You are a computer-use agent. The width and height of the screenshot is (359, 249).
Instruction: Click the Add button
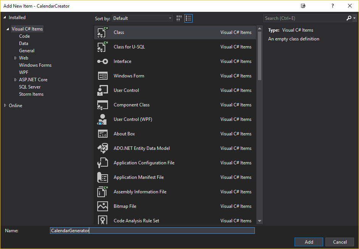click(309, 242)
